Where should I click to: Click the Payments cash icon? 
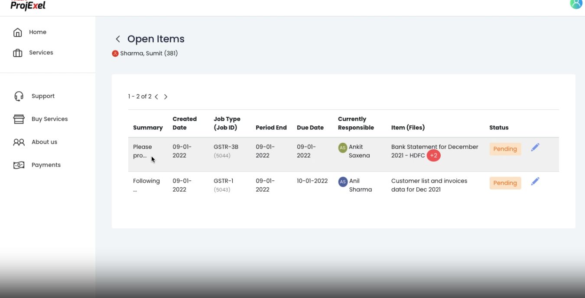pyautogui.click(x=19, y=165)
